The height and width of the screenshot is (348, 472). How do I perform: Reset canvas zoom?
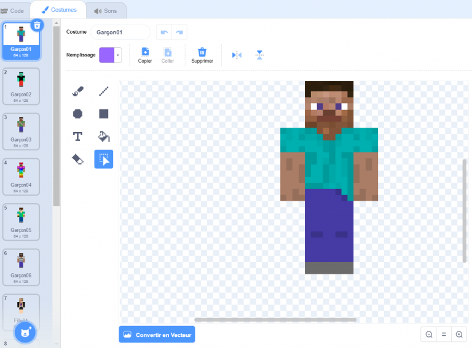coord(444,334)
